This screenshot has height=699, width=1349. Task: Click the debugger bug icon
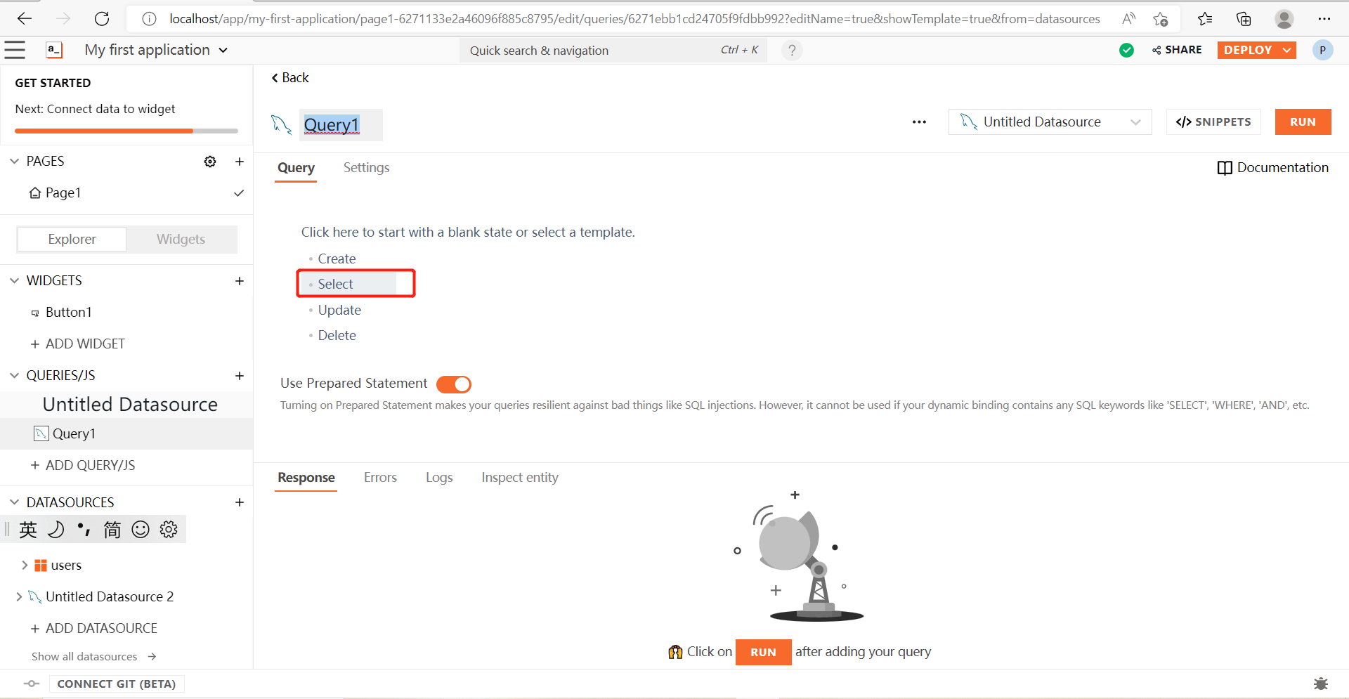pyautogui.click(x=1320, y=684)
